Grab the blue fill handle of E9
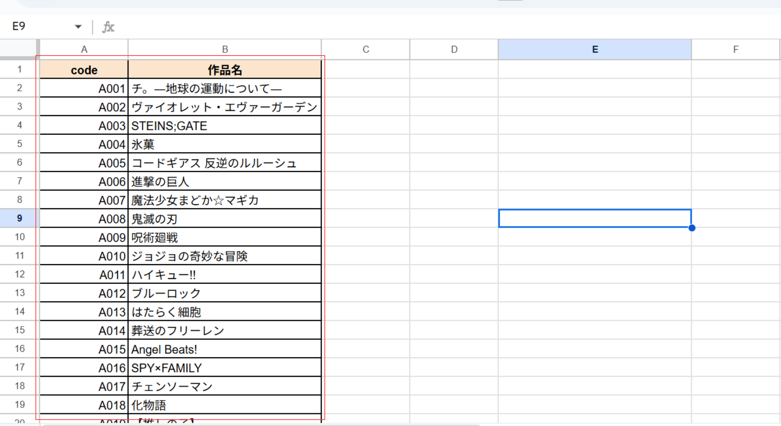This screenshot has width=781, height=426. (x=692, y=228)
